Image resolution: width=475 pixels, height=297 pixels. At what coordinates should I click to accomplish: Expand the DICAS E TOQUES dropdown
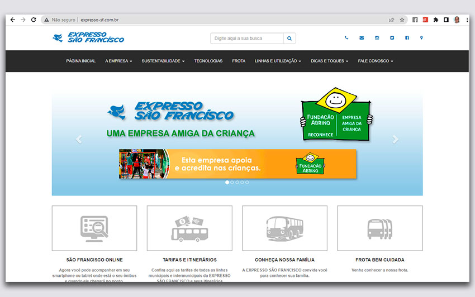click(x=329, y=61)
